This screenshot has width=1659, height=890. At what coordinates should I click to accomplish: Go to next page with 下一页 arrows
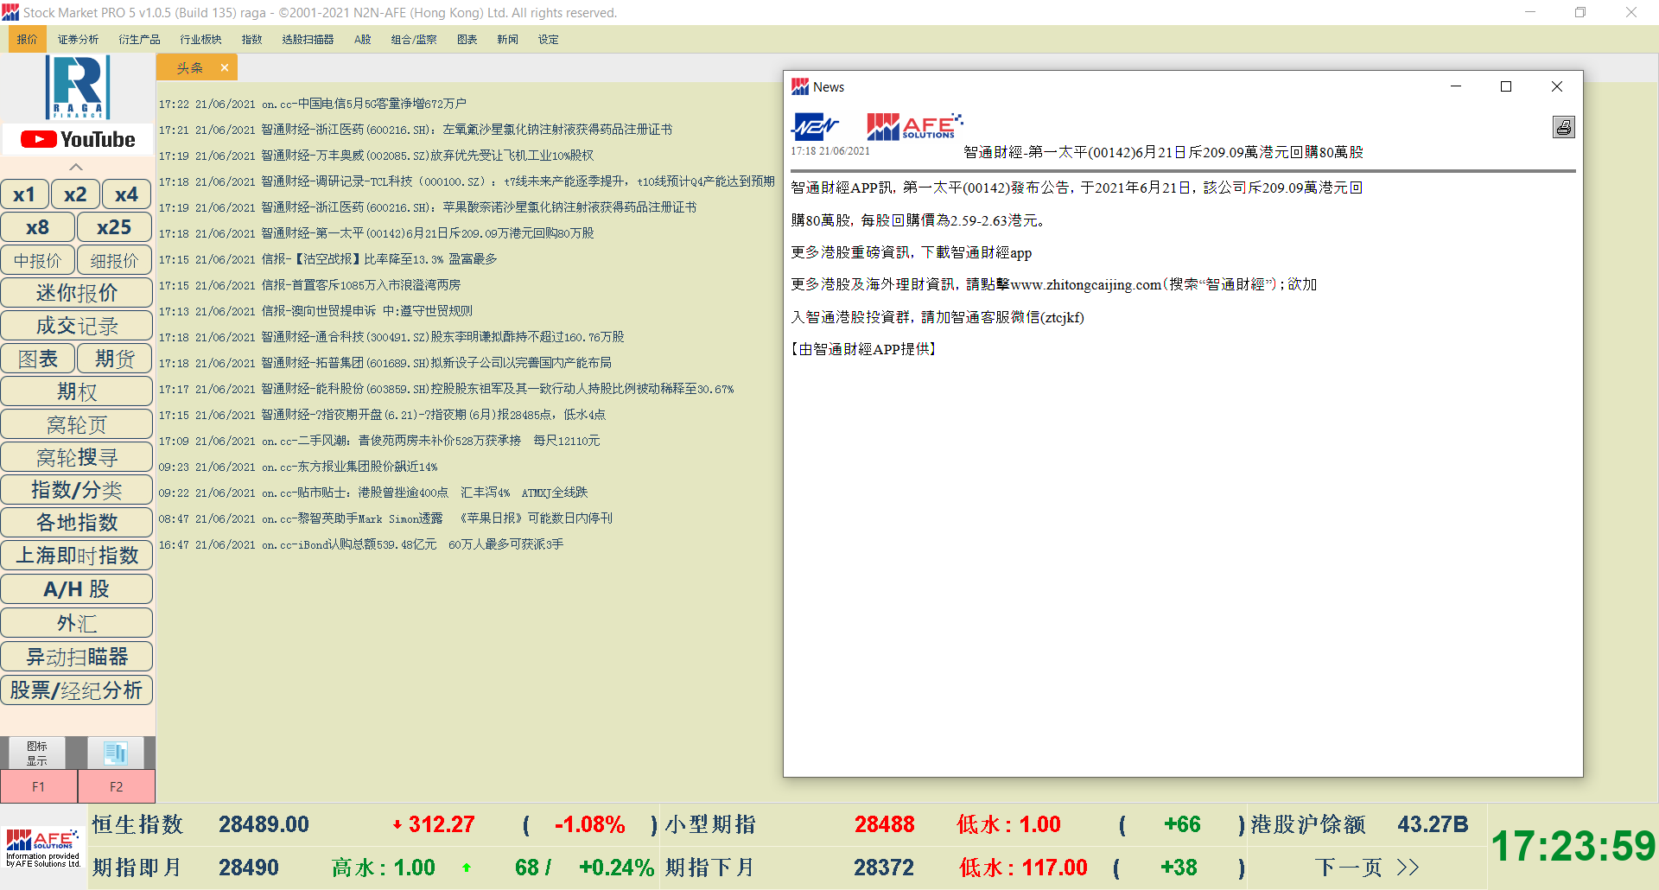(1367, 867)
